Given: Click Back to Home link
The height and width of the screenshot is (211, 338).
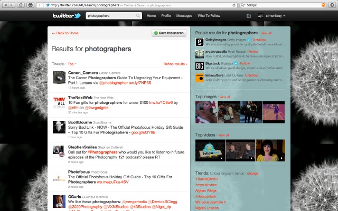Looking at the screenshot, I should (x=65, y=33).
